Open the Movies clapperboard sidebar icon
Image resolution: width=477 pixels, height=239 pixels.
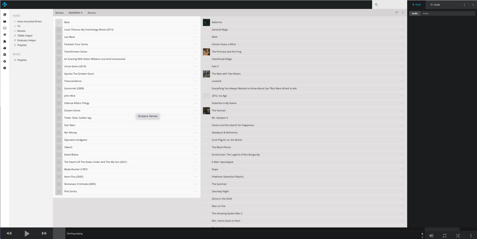pos(4,22)
